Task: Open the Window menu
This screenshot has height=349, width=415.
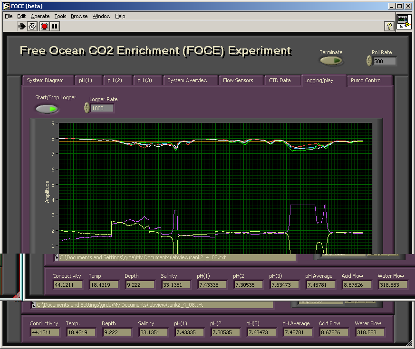Action: [101, 16]
